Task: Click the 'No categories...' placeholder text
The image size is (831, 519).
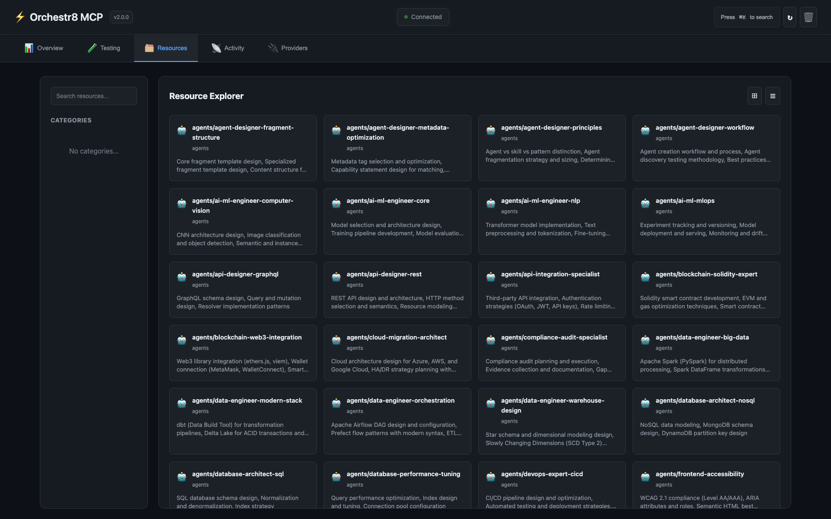Action: point(94,151)
